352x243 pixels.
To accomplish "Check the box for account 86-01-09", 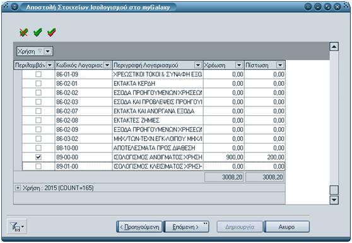I will [x=38, y=74].
